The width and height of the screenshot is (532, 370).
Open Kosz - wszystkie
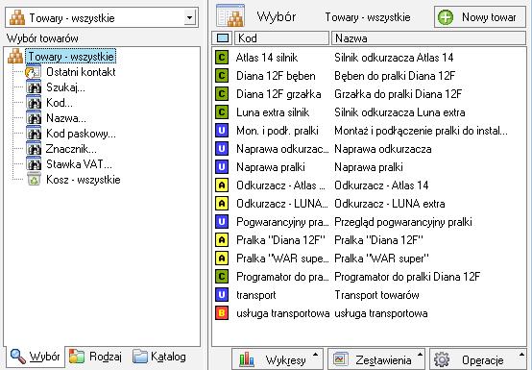tap(84, 180)
